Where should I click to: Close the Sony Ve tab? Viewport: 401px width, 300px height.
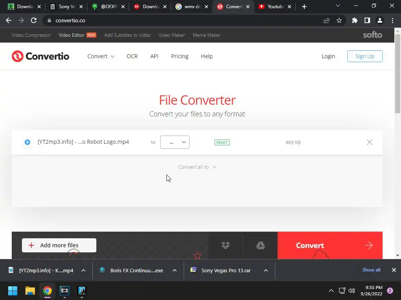click(x=81, y=7)
